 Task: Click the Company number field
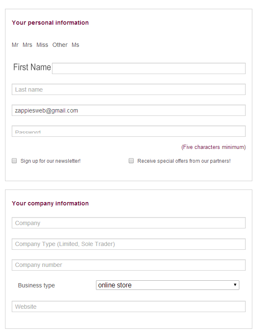pos(128,265)
